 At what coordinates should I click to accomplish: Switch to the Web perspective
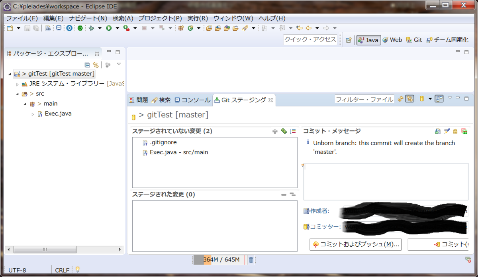392,40
